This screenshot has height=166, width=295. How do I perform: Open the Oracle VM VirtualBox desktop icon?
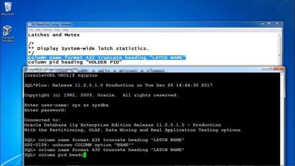pos(8,34)
